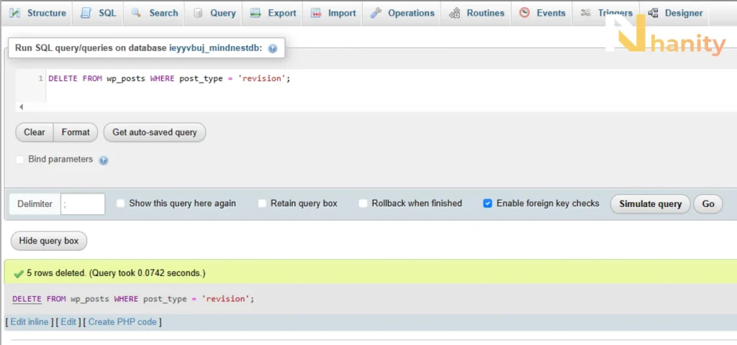Click the Format button
The width and height of the screenshot is (737, 345).
click(76, 132)
